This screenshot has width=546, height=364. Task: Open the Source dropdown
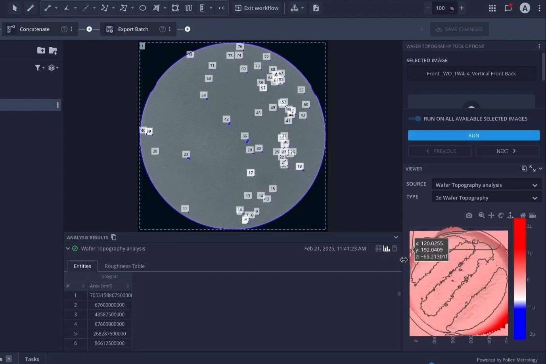[486, 185]
